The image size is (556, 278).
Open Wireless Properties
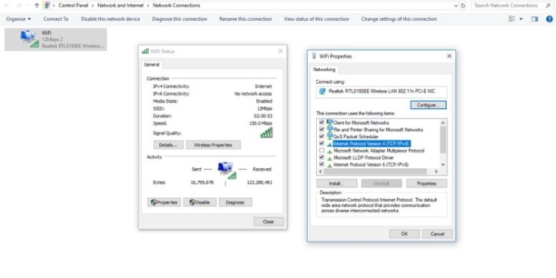click(x=213, y=145)
